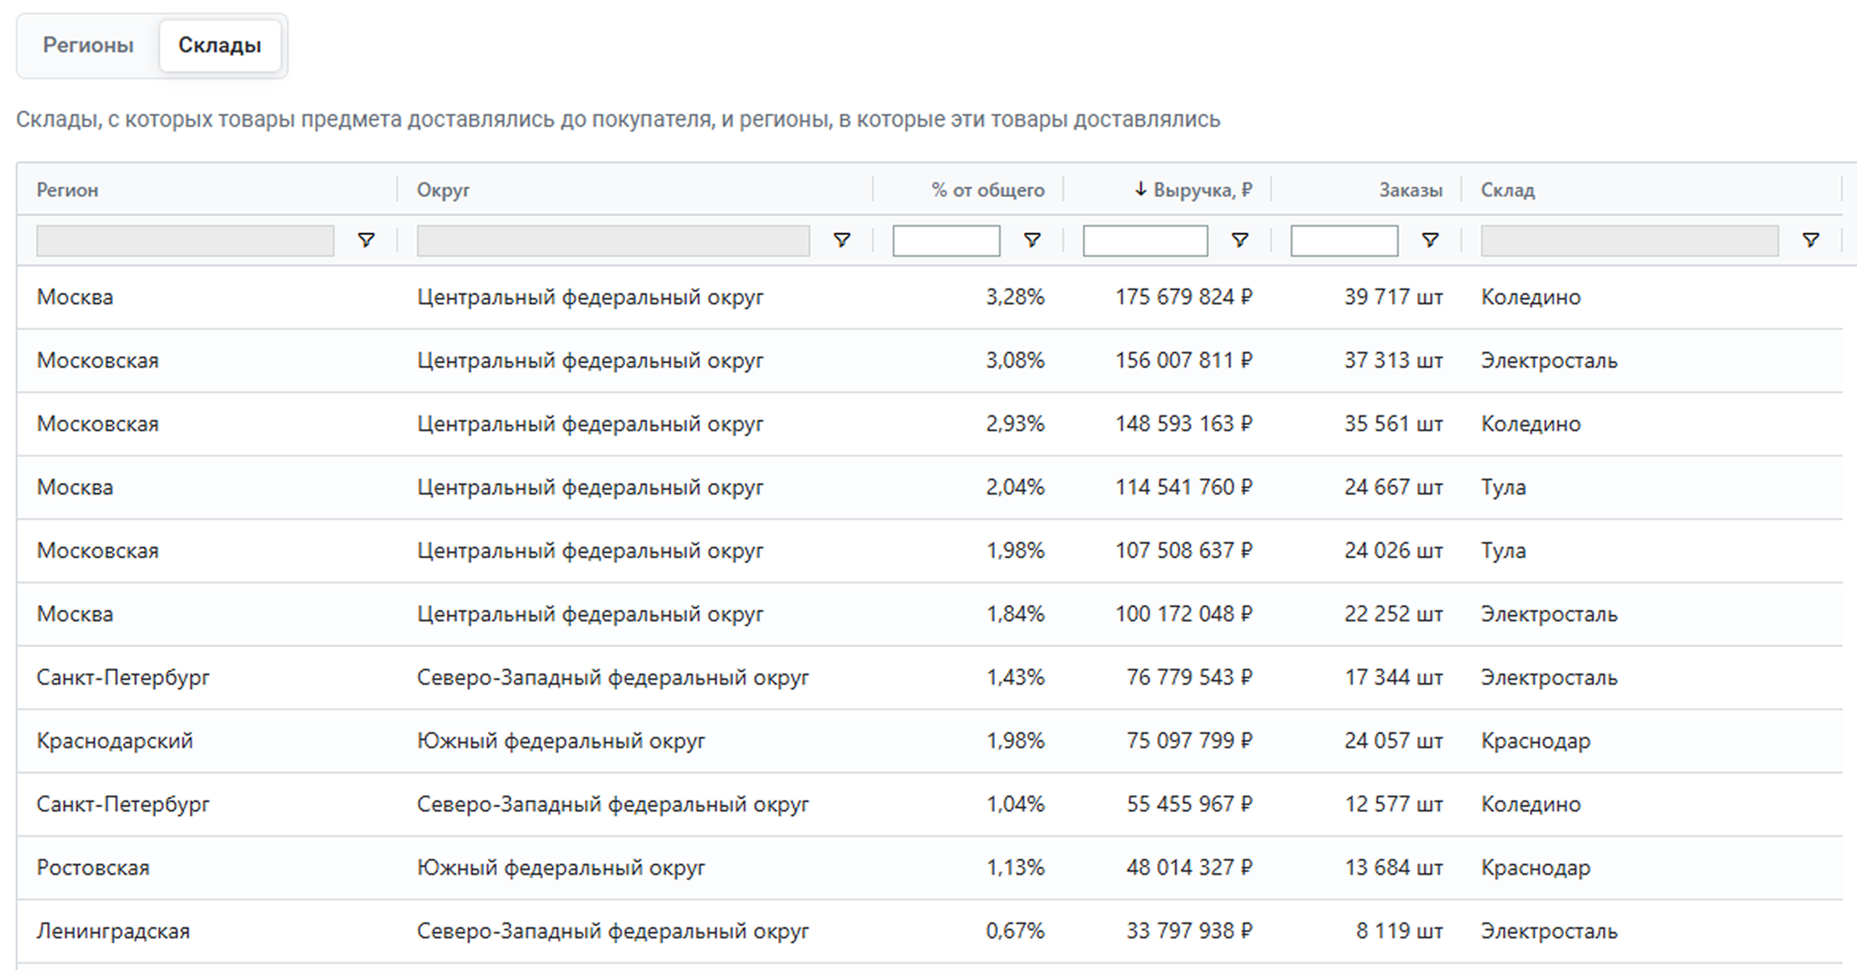Select the Склады tab

pyautogui.click(x=220, y=45)
